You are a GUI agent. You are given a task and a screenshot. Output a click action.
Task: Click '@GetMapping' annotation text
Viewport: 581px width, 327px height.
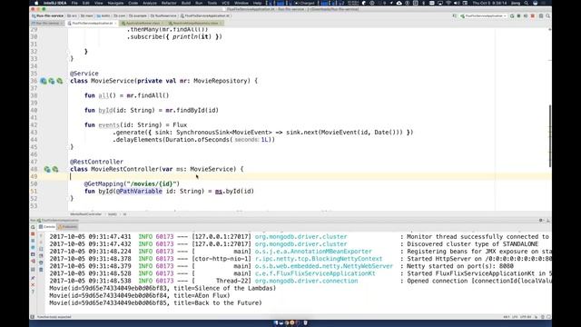pos(104,183)
